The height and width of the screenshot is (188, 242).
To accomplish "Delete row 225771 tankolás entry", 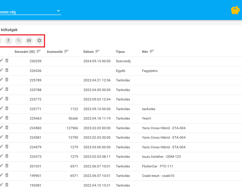I will point(7,109).
